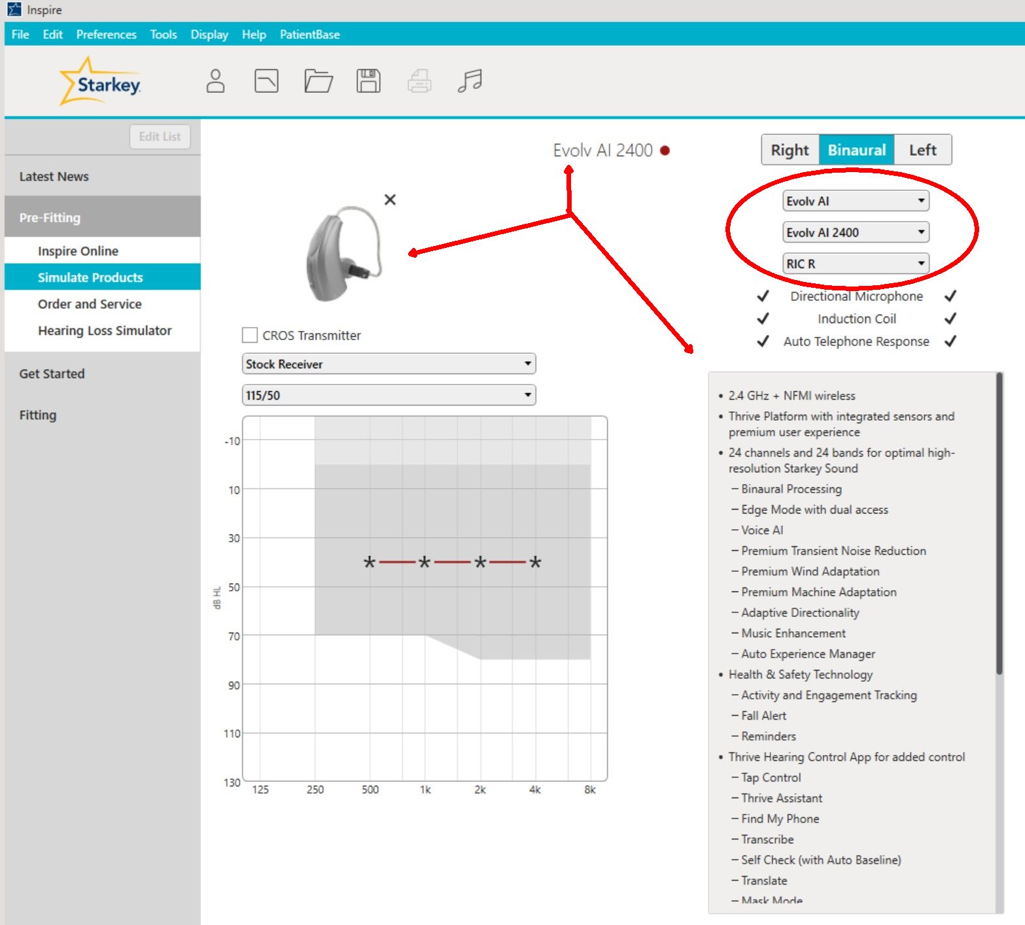Viewport: 1025px width, 925px height.
Task: Open the Evolv AI product family dropdown
Action: 856,201
